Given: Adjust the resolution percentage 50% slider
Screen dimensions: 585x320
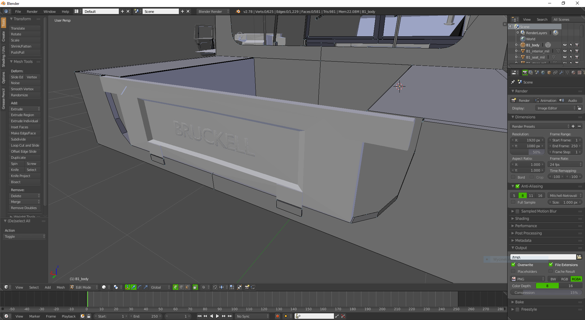Looking at the screenshot, I should [x=527, y=152].
